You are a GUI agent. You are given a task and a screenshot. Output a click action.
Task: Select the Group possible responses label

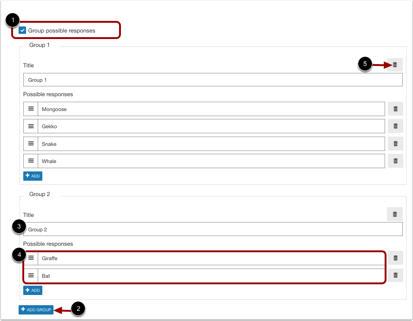pyautogui.click(x=62, y=31)
